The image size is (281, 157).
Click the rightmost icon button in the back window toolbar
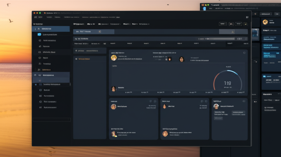[x=277, y=14]
